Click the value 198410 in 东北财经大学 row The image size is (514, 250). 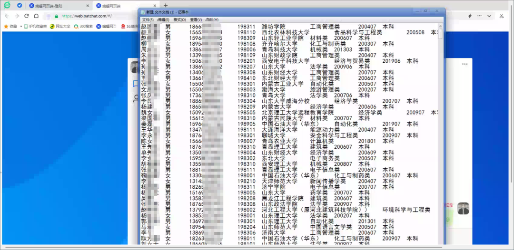tap(247, 78)
